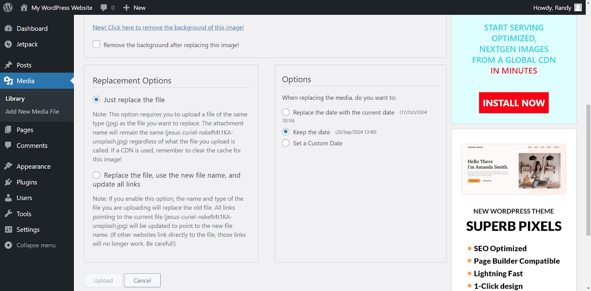Enable remove background after replacing checkbox
This screenshot has height=291, width=591.
96,44
